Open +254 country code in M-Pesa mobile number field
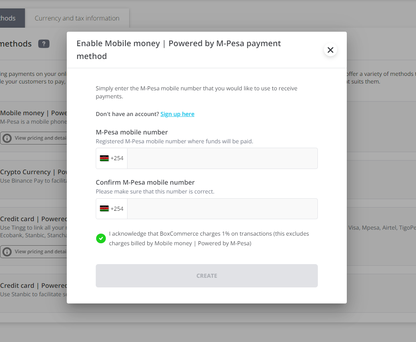This screenshot has width=416, height=342. pyautogui.click(x=117, y=158)
